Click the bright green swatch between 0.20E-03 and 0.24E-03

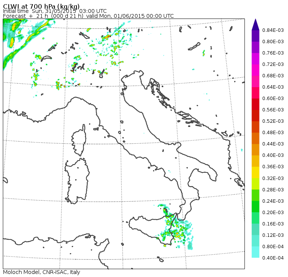[x=255, y=207]
